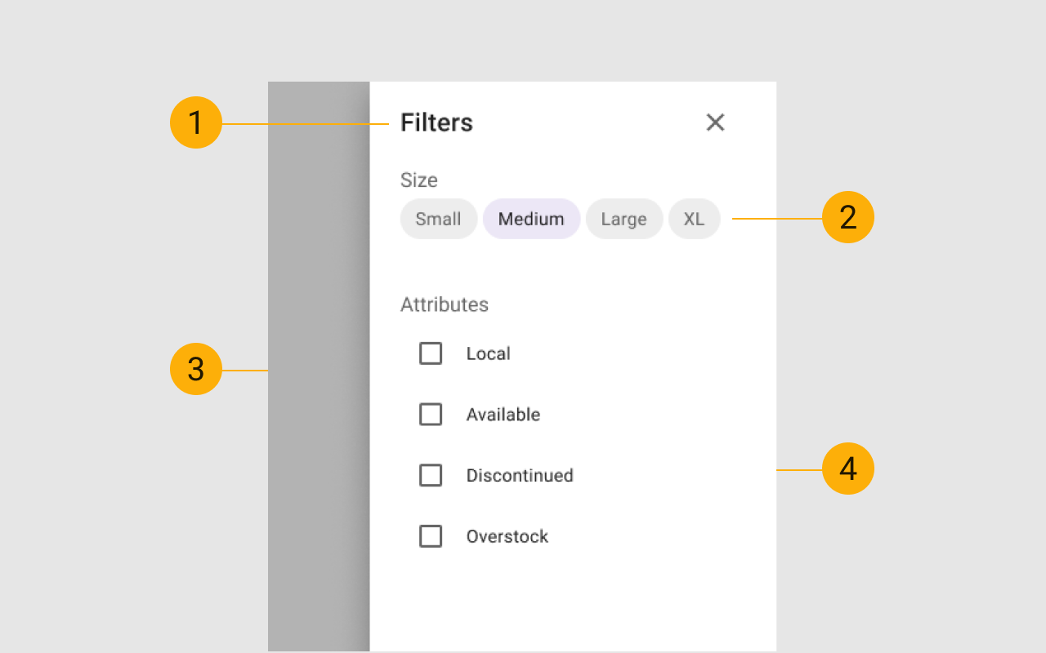Click the orange annotation marker 4

click(847, 469)
